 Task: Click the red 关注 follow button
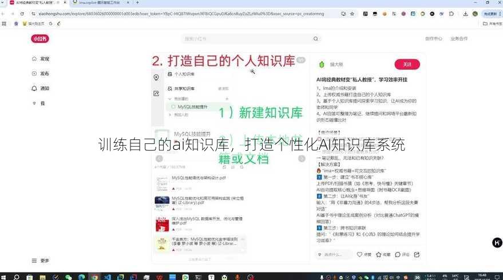click(407, 65)
